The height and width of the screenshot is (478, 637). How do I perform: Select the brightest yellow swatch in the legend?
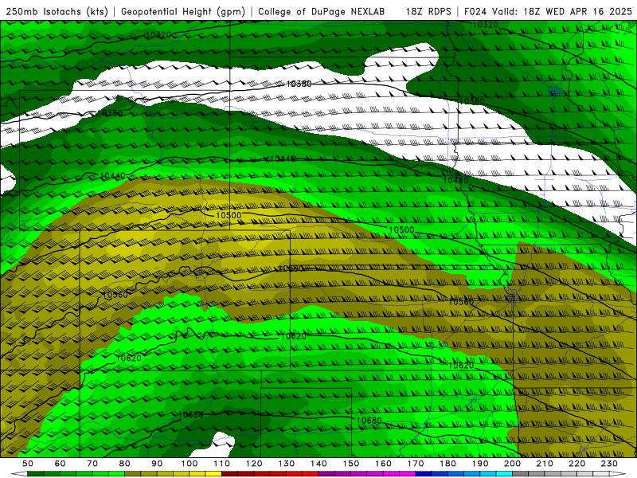pos(213,473)
